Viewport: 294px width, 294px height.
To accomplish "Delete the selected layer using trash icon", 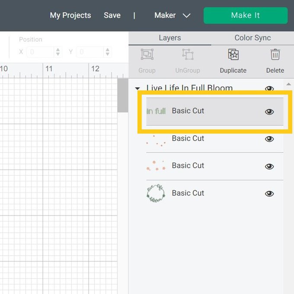I will (x=275, y=55).
